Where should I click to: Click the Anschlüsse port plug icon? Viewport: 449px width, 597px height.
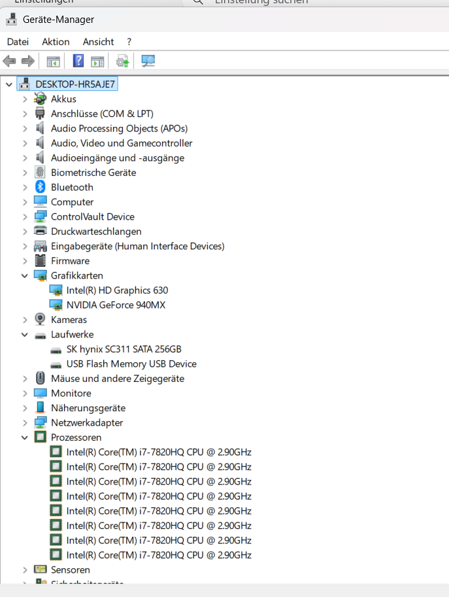pos(40,114)
